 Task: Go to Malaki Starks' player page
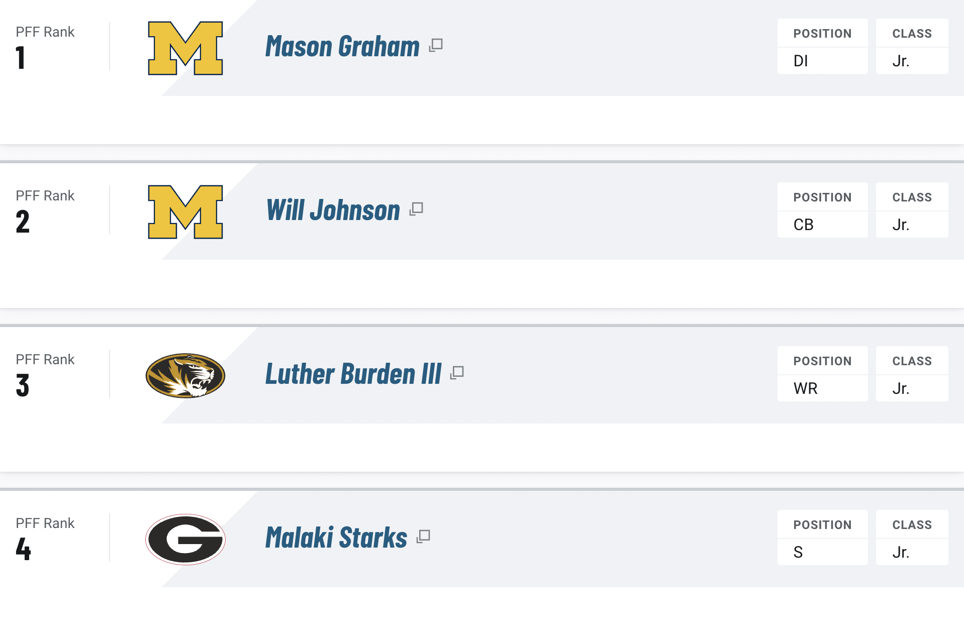click(x=336, y=538)
